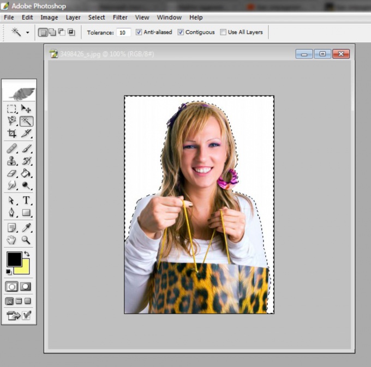Select the Crop tool

coord(11,134)
